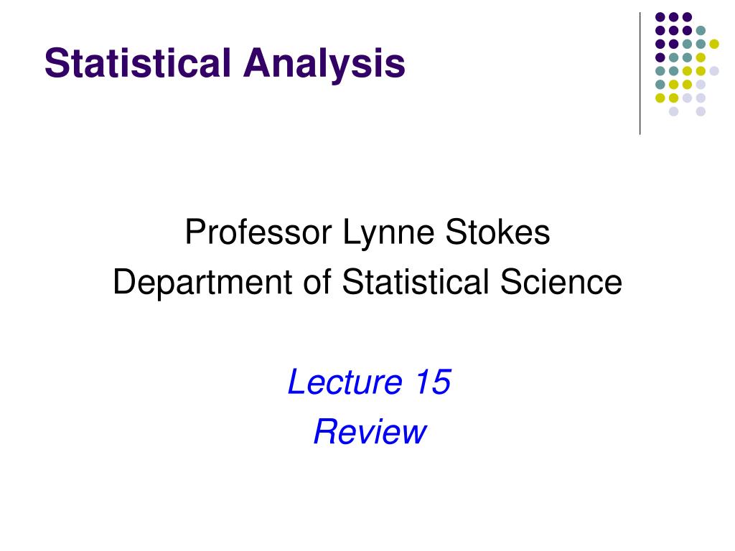The image size is (735, 551).
Task: Click the blue italic word 'Lecture'
Action: coord(345,382)
